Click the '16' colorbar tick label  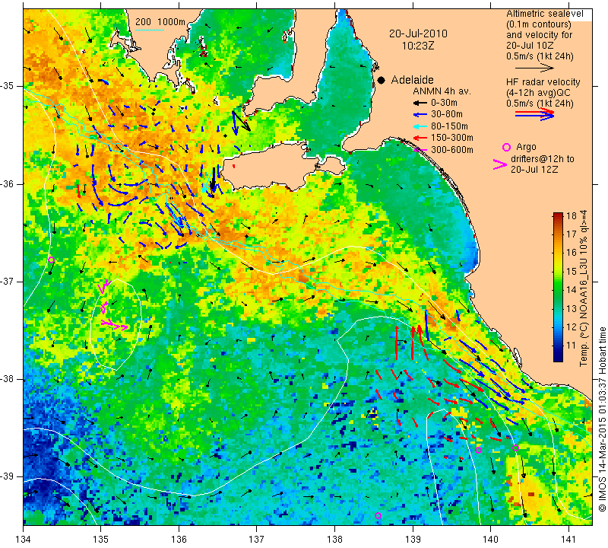point(572,253)
